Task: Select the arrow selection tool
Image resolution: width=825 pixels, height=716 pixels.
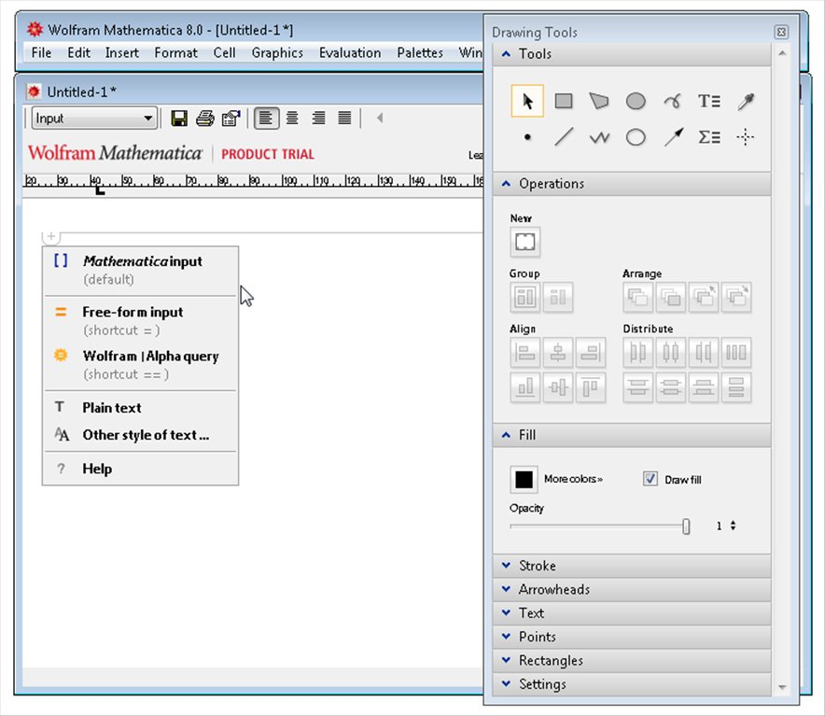Action: pos(527,101)
